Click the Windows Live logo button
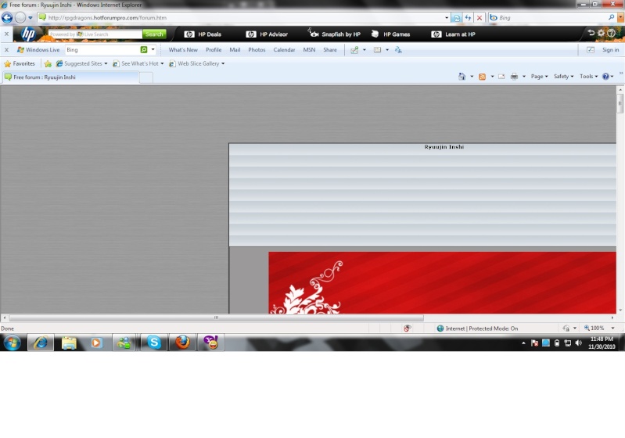The height and width of the screenshot is (438, 625). [x=38, y=50]
